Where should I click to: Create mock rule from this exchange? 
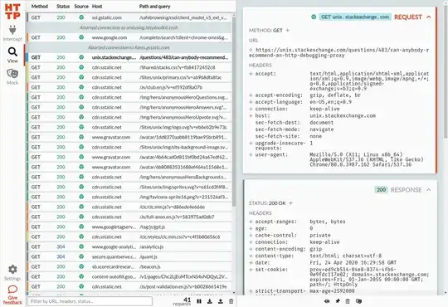(358, 301)
